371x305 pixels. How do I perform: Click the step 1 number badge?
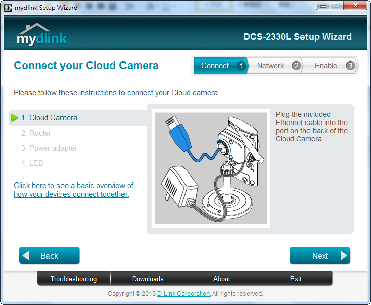(241, 66)
